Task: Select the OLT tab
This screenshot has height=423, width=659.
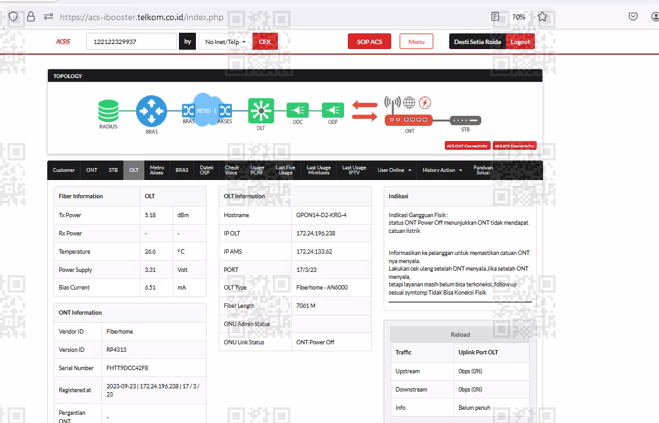Action: point(134,170)
